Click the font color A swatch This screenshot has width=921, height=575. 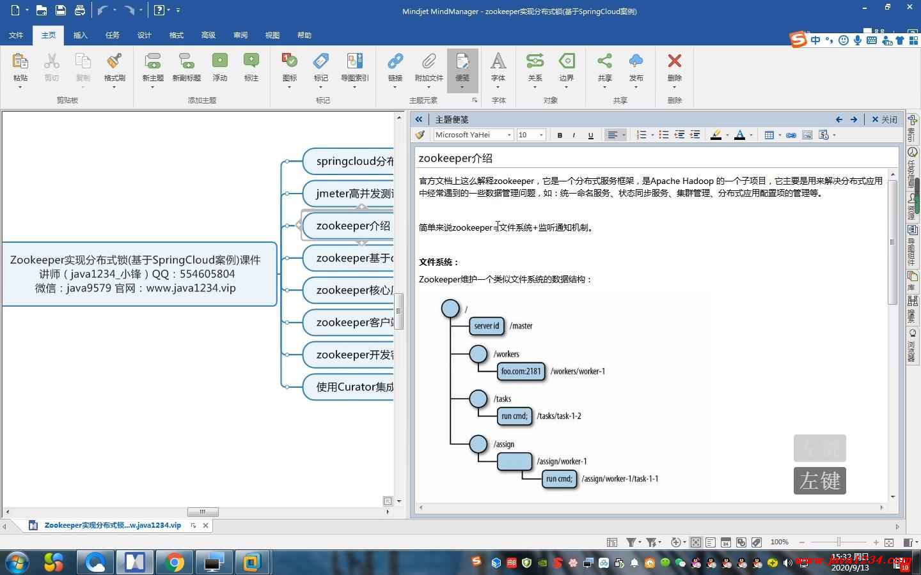pos(739,135)
